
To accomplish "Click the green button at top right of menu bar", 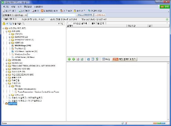I will click(x=165, y=7).
